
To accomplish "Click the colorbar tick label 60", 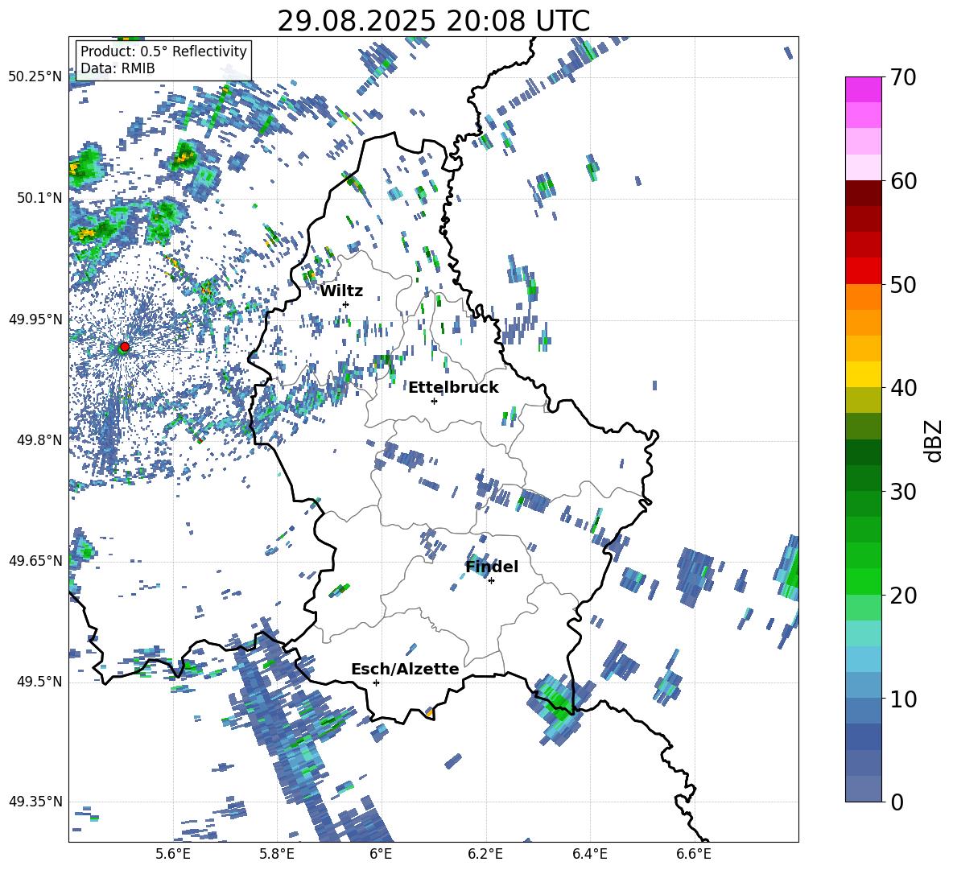I will point(903,181).
